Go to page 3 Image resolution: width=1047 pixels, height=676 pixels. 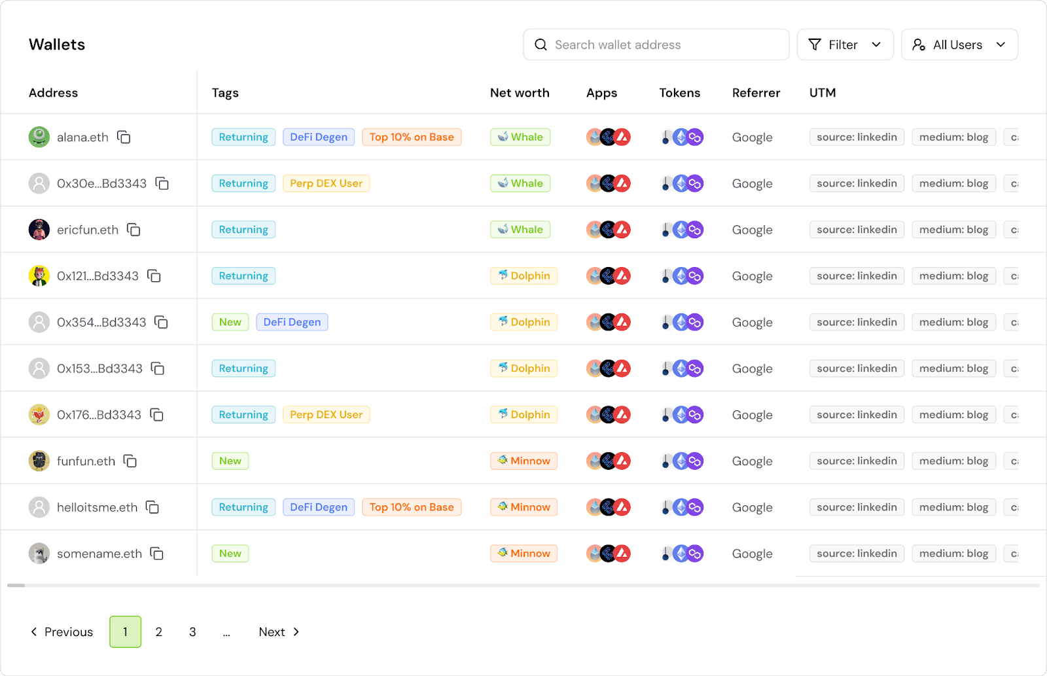[192, 632]
